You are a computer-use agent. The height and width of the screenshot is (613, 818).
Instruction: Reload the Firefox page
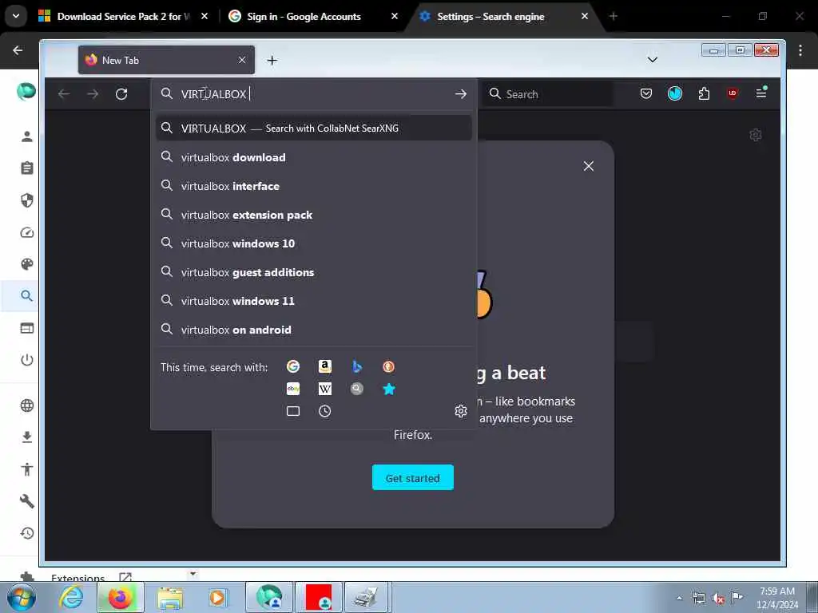point(121,94)
